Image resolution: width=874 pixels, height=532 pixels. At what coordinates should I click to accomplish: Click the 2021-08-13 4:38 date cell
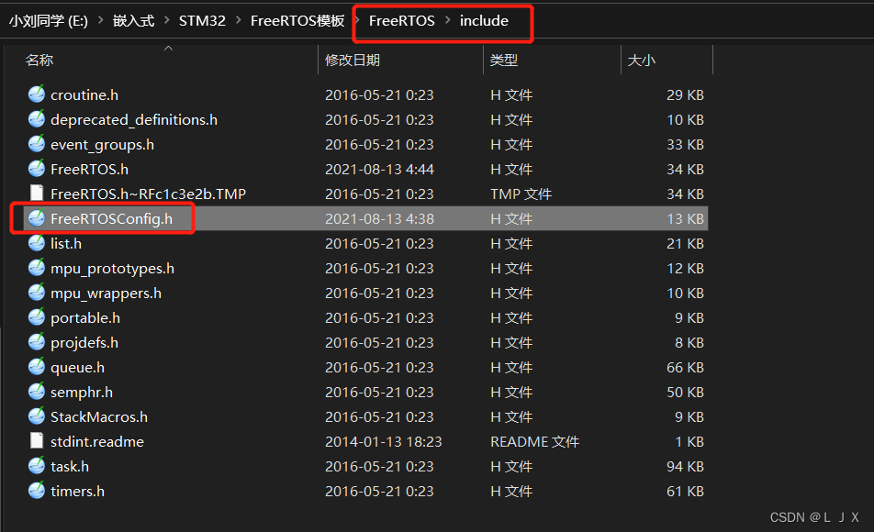click(379, 218)
